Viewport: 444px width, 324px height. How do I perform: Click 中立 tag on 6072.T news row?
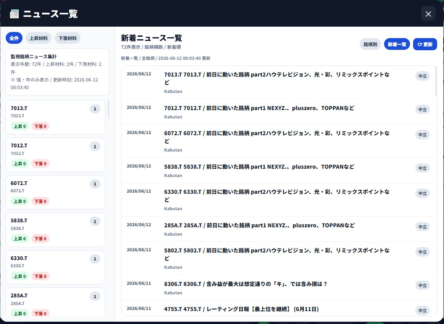coord(423,134)
